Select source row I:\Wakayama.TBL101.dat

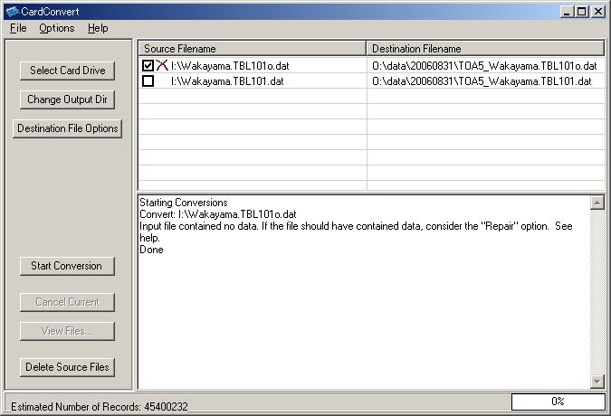[227, 81]
